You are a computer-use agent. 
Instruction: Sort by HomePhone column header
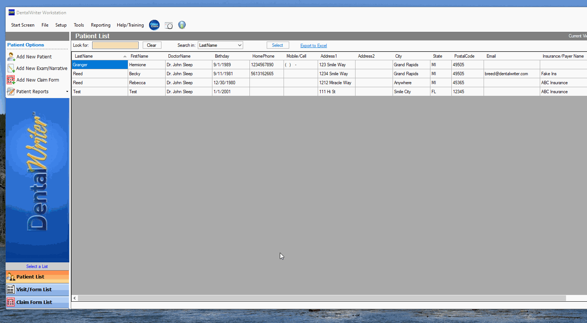(267, 56)
